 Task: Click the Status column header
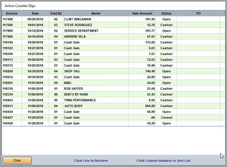[x=166, y=13]
